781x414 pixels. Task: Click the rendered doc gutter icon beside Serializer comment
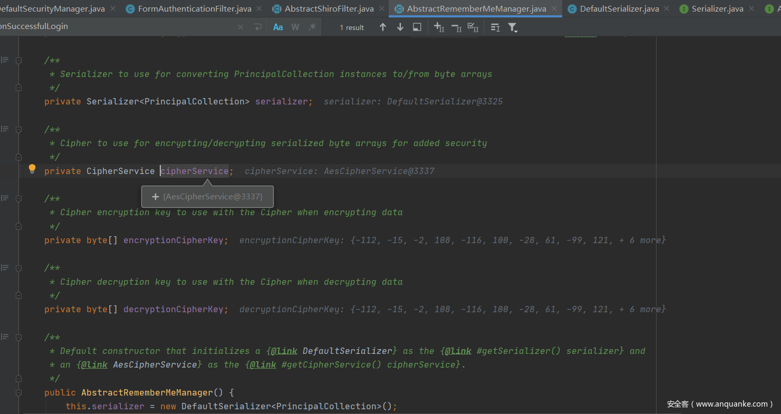[x=5, y=60]
